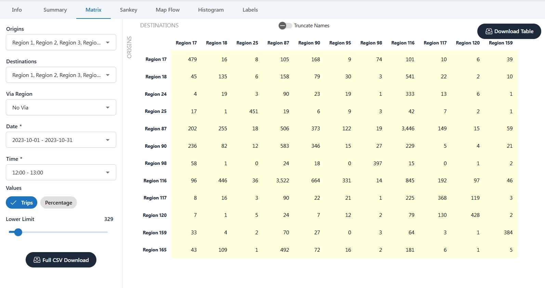This screenshot has width=545, height=288.
Task: Click the cell showing 428
Action: 475,215
